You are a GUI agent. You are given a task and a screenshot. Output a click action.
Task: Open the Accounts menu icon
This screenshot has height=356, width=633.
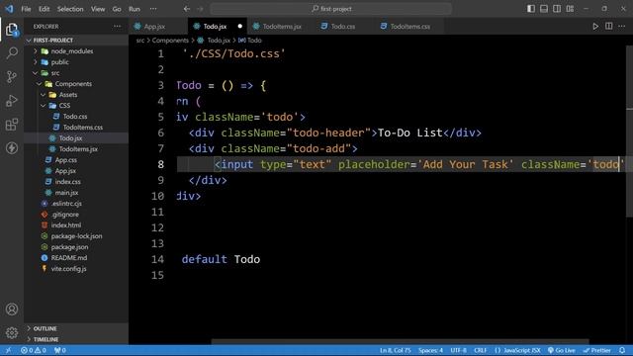click(x=12, y=310)
